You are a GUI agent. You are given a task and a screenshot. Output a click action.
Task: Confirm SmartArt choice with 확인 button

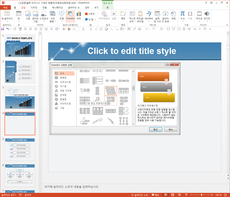(155, 129)
